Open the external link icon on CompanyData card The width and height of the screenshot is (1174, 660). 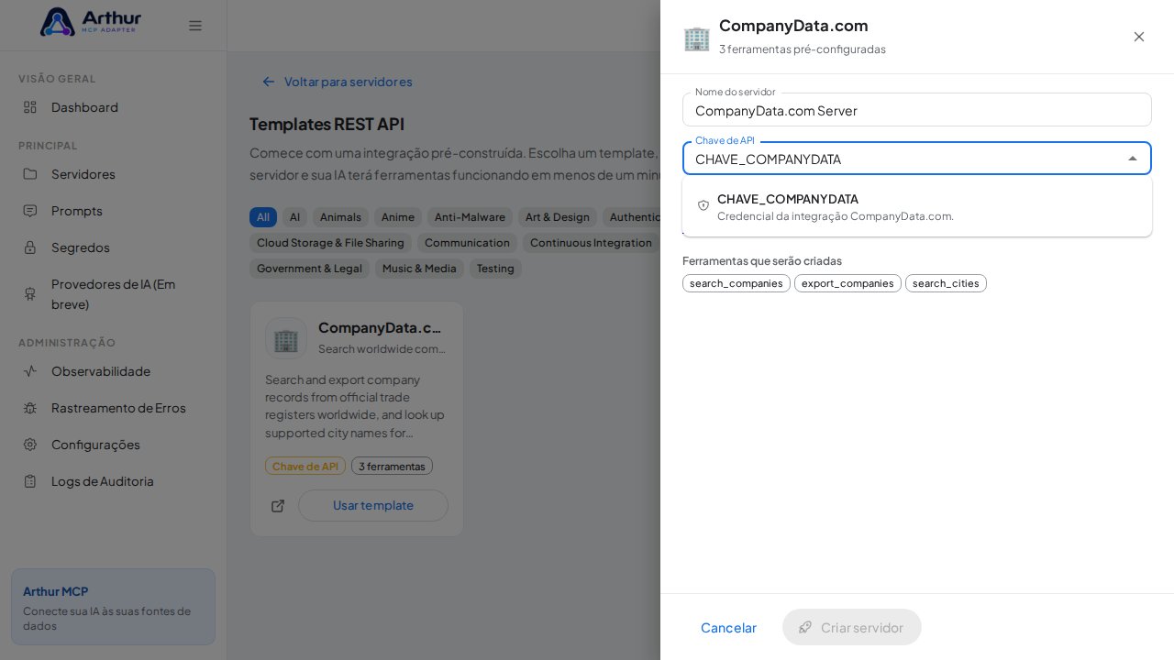278,506
